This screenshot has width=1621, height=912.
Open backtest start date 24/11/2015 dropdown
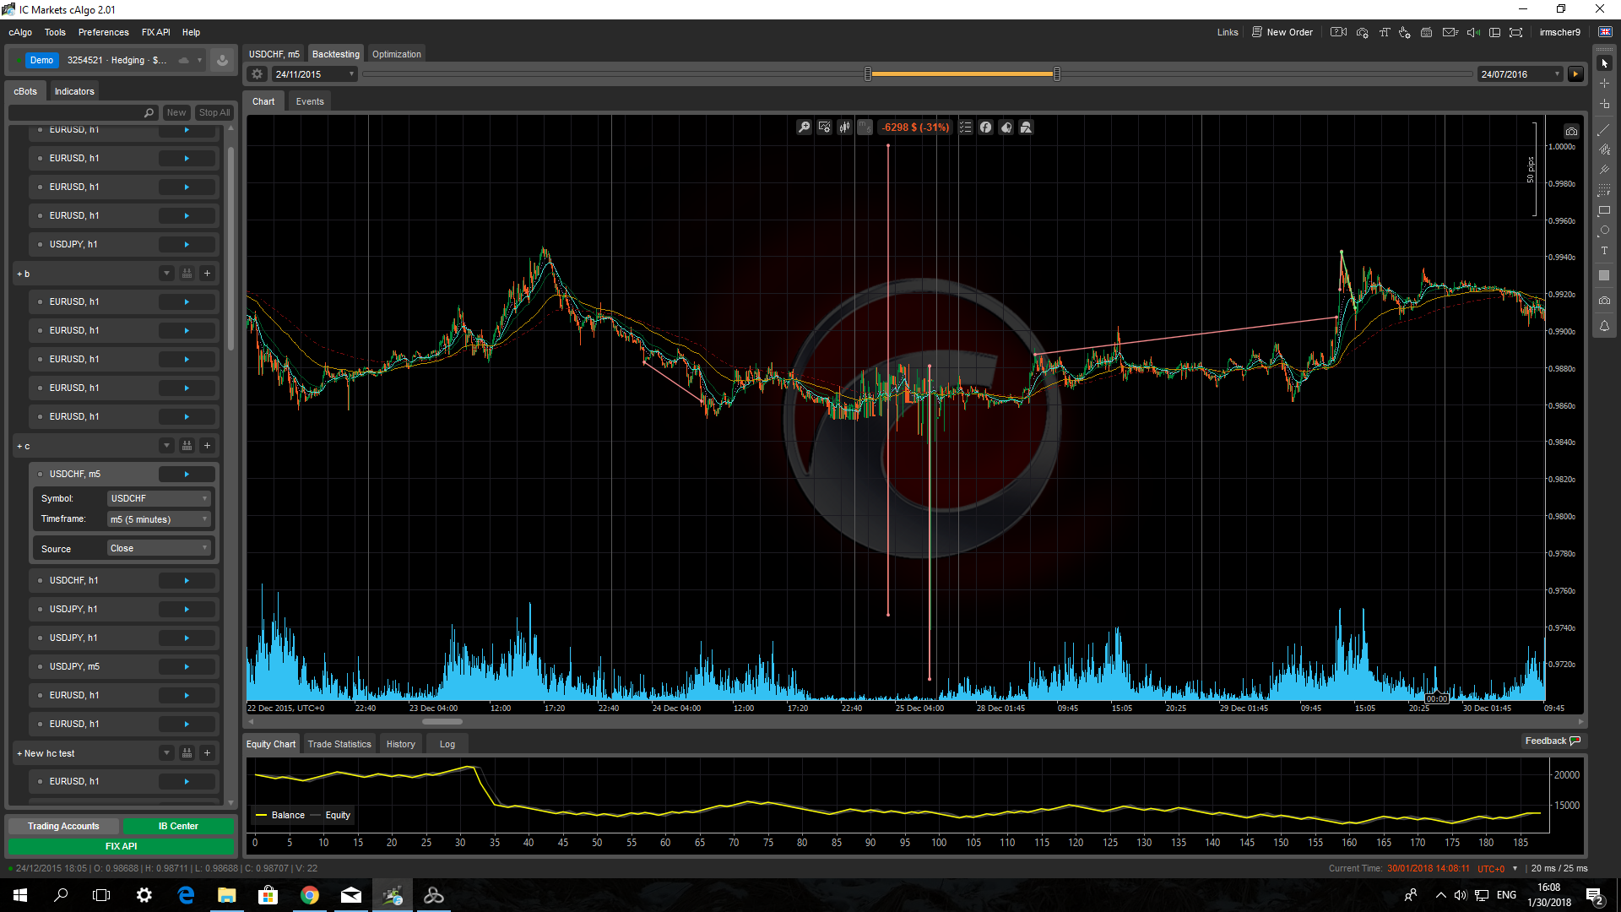(x=314, y=74)
